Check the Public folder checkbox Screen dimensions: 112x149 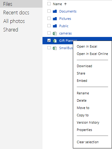click(49, 26)
